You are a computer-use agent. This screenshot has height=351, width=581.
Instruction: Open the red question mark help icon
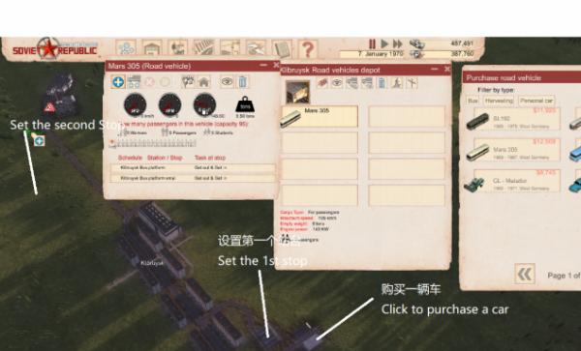pos(308,48)
